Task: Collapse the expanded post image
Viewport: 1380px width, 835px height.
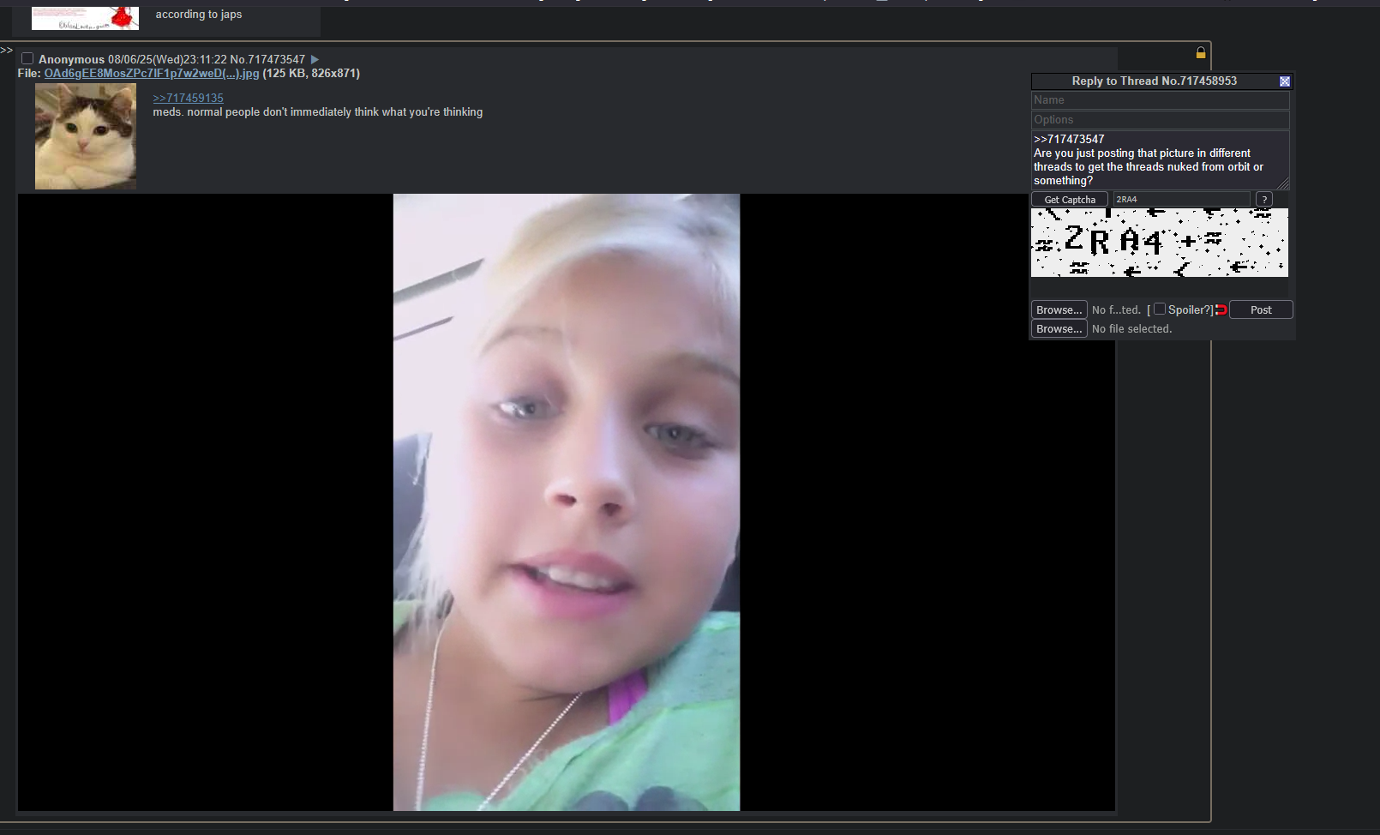Action: click(x=567, y=502)
